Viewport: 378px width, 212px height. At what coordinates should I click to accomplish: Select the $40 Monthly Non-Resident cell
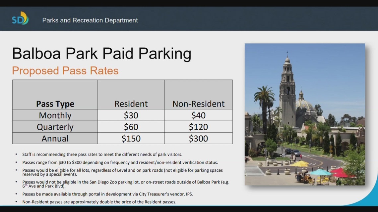click(x=198, y=115)
